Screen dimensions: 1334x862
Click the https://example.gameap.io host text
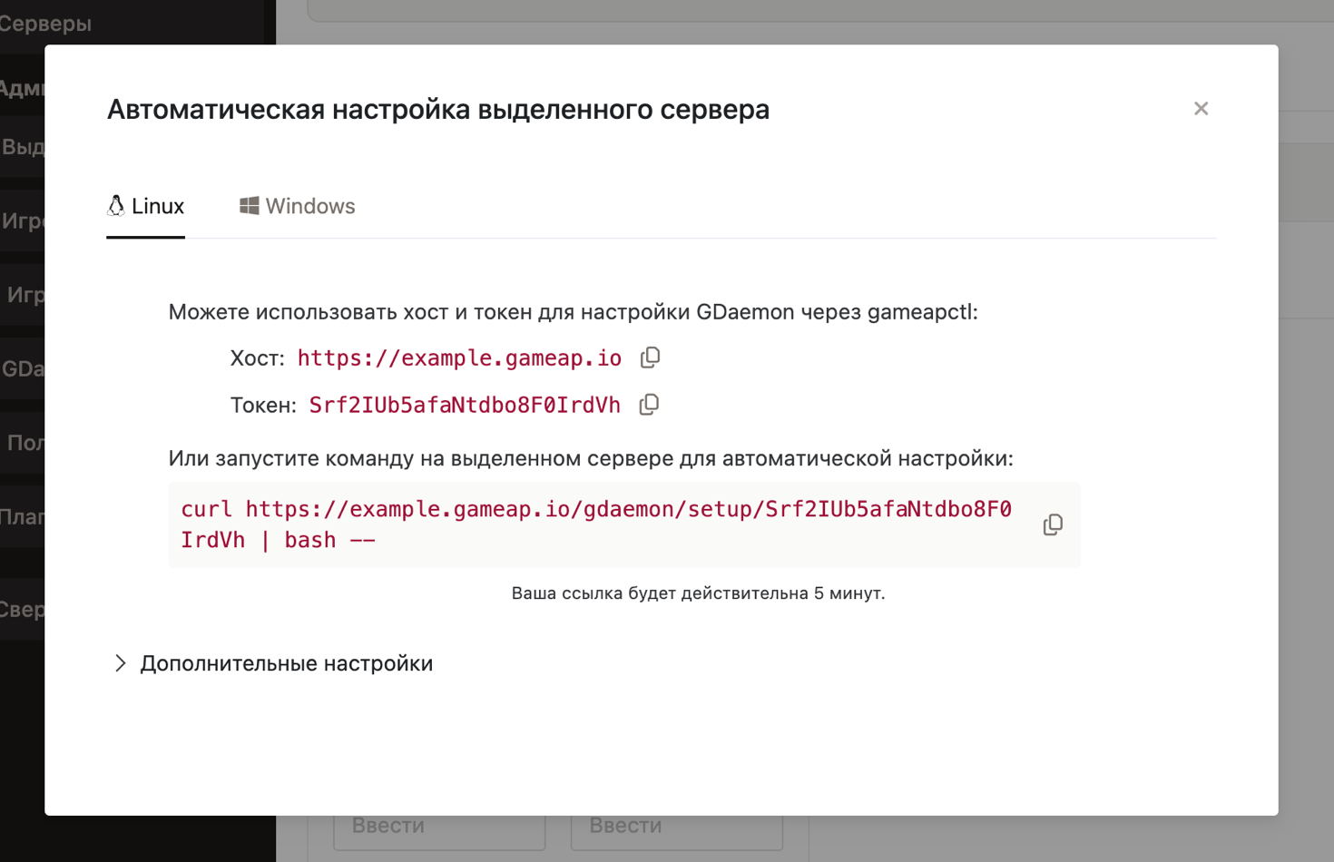point(459,358)
